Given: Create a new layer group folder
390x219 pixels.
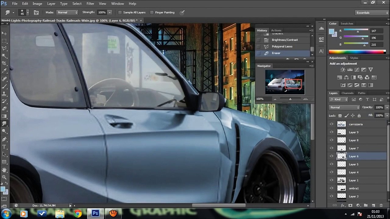Looking at the screenshot, I should [366, 206].
